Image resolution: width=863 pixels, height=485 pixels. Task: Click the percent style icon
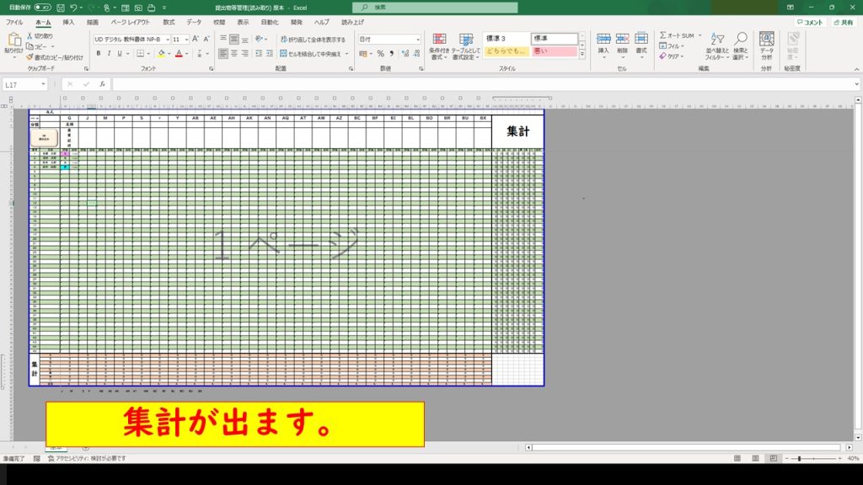(x=380, y=53)
